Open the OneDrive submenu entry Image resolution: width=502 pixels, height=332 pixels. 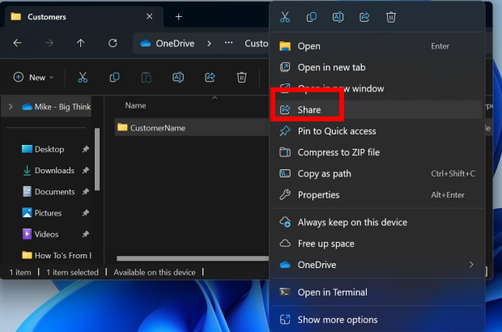(377, 265)
